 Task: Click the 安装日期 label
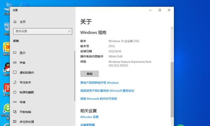[x=86, y=51]
